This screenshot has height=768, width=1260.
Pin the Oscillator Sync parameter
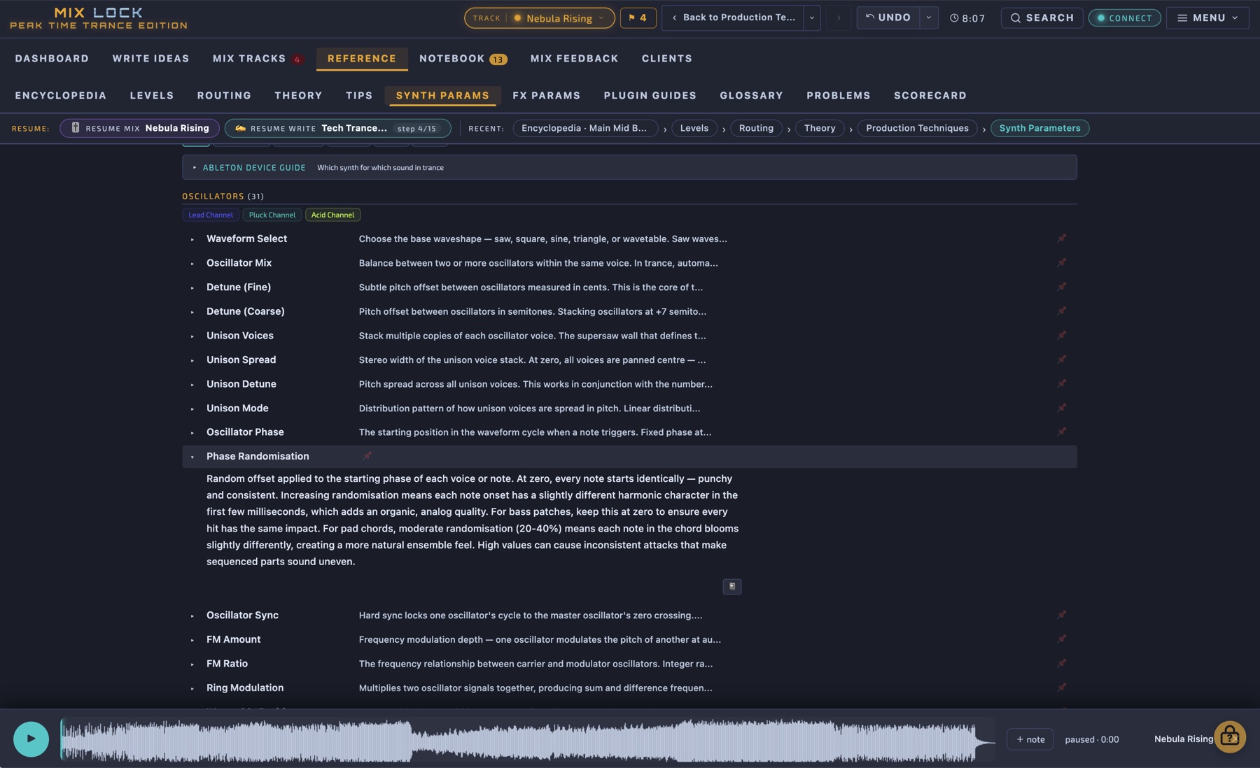pyautogui.click(x=1061, y=616)
